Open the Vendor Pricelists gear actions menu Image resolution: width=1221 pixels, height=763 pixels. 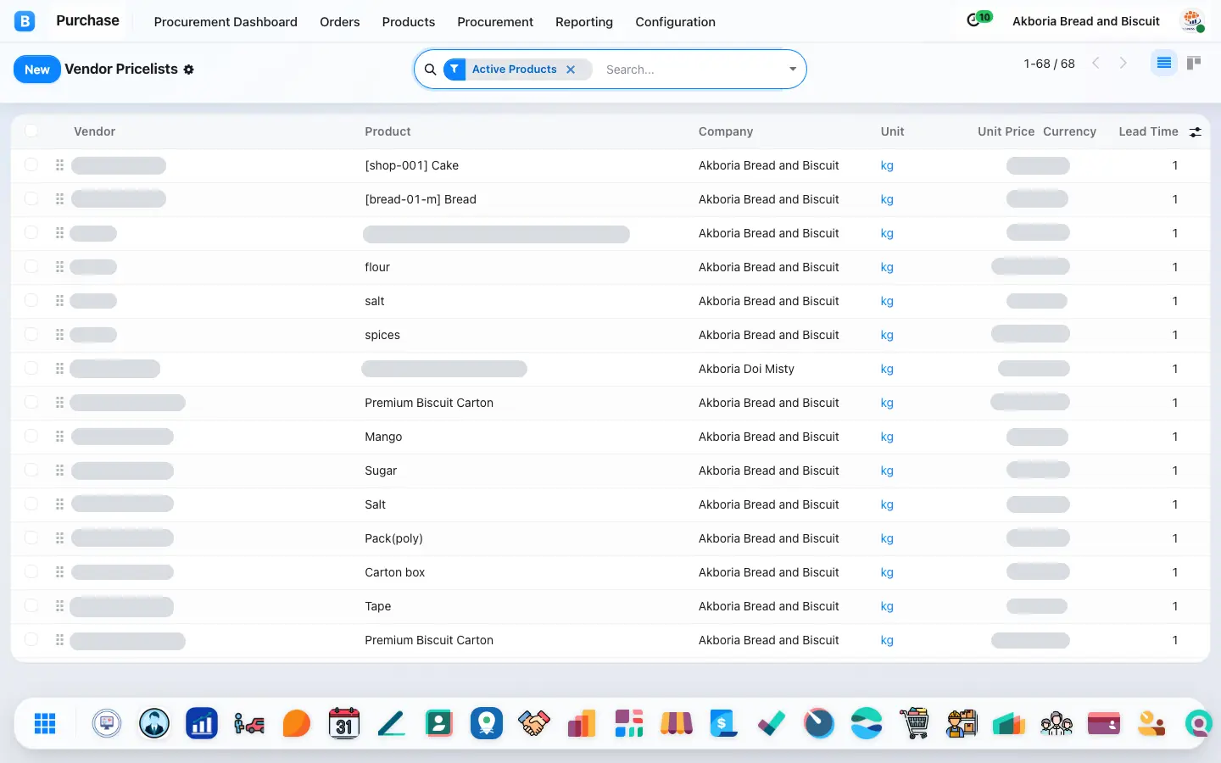click(x=189, y=70)
